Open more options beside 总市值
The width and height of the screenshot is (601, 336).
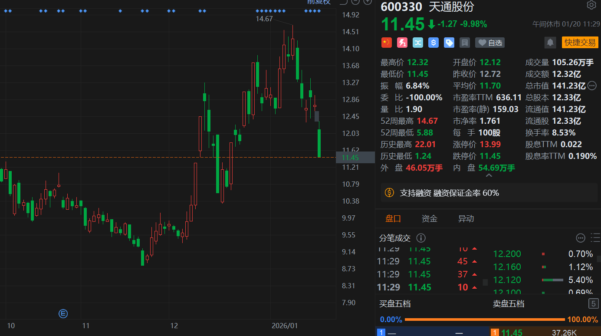[x=592, y=86]
